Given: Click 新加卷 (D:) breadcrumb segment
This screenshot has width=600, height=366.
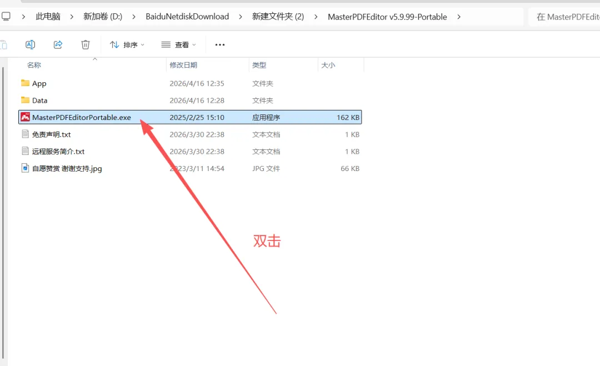Looking at the screenshot, I should 103,17.
